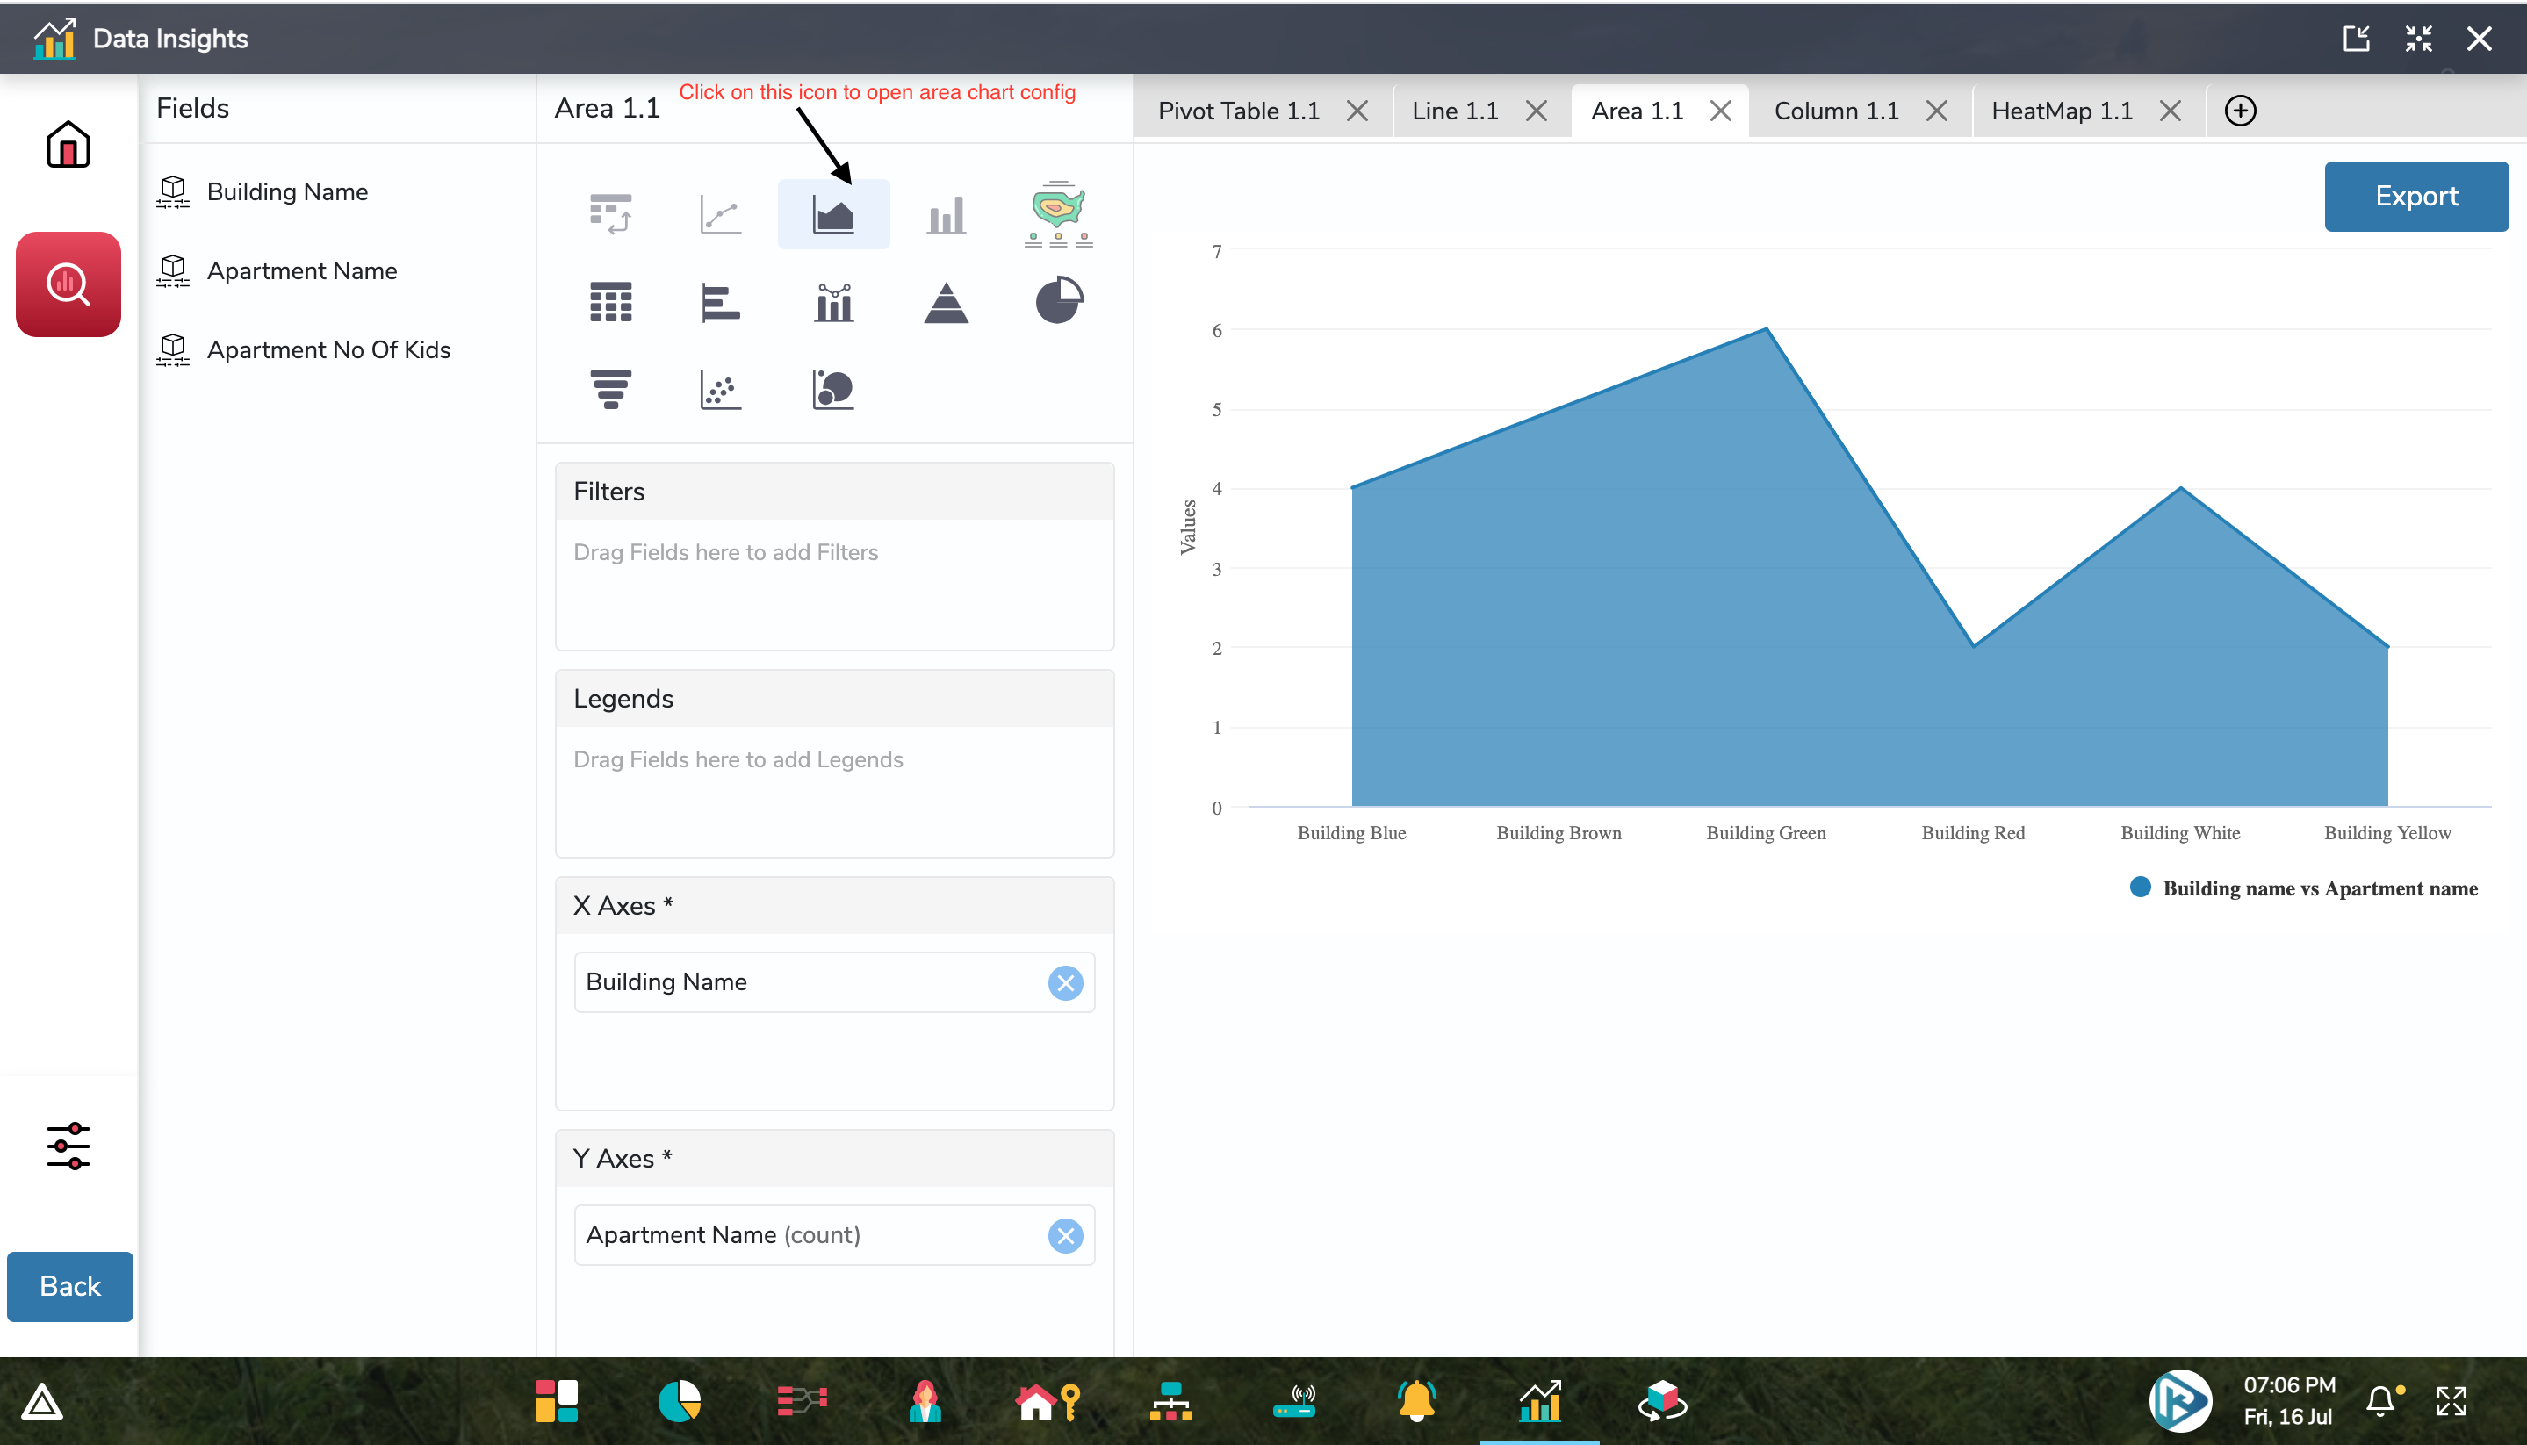
Task: Remove Apartment Name (count) from Y Axes
Action: click(1065, 1235)
